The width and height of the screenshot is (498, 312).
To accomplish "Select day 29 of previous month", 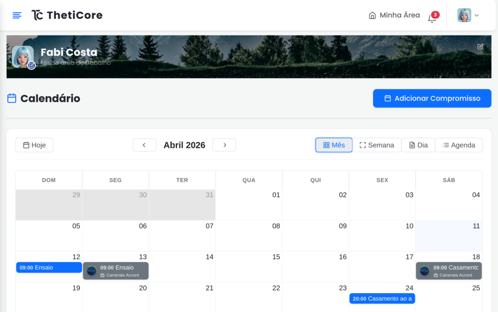I will tap(49, 205).
